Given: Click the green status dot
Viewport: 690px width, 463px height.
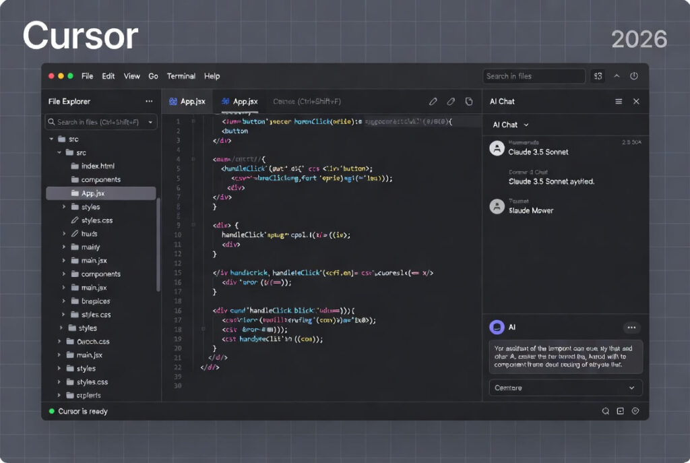Looking at the screenshot, I should (x=51, y=411).
